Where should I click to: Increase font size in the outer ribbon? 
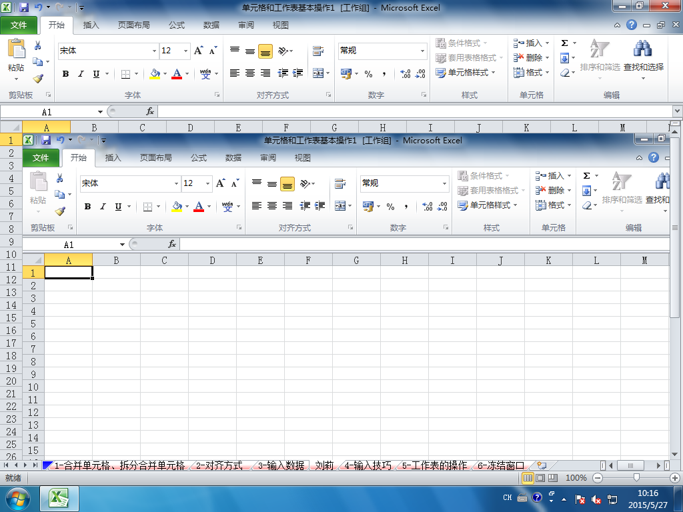199,51
